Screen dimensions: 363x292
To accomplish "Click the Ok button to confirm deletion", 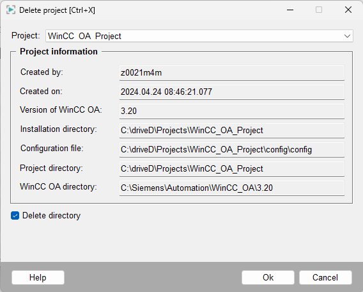I will pos(268,277).
